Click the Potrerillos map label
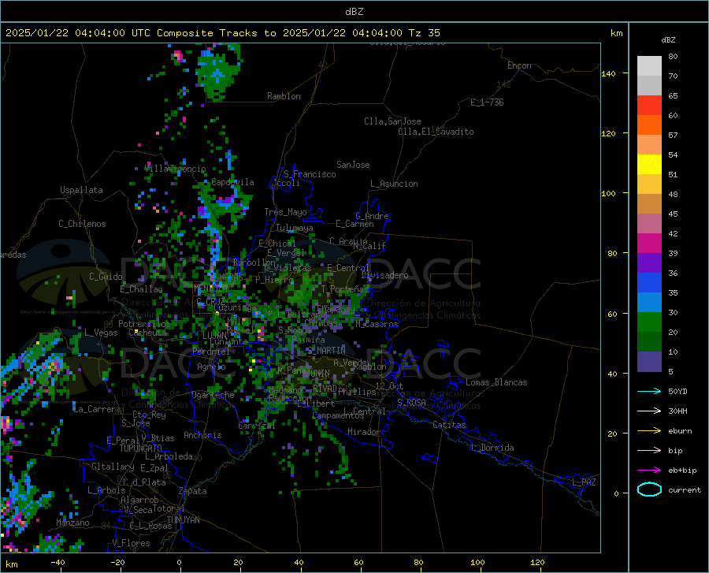This screenshot has height=573, width=709. tap(144, 324)
